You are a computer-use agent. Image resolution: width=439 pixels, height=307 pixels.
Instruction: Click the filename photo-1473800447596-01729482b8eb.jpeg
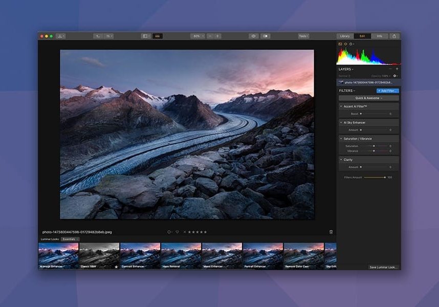[x=77, y=232]
